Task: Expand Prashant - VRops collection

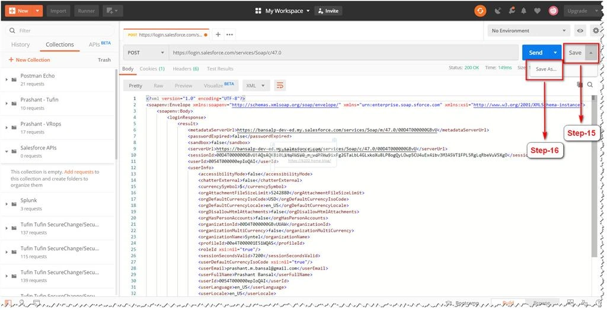Action: coord(7,127)
